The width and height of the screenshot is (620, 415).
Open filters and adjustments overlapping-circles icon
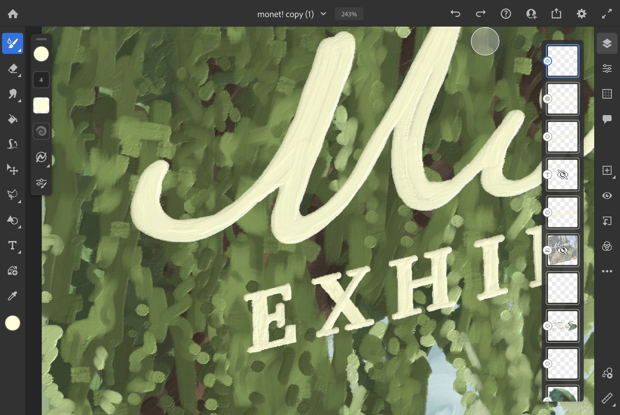click(x=607, y=247)
